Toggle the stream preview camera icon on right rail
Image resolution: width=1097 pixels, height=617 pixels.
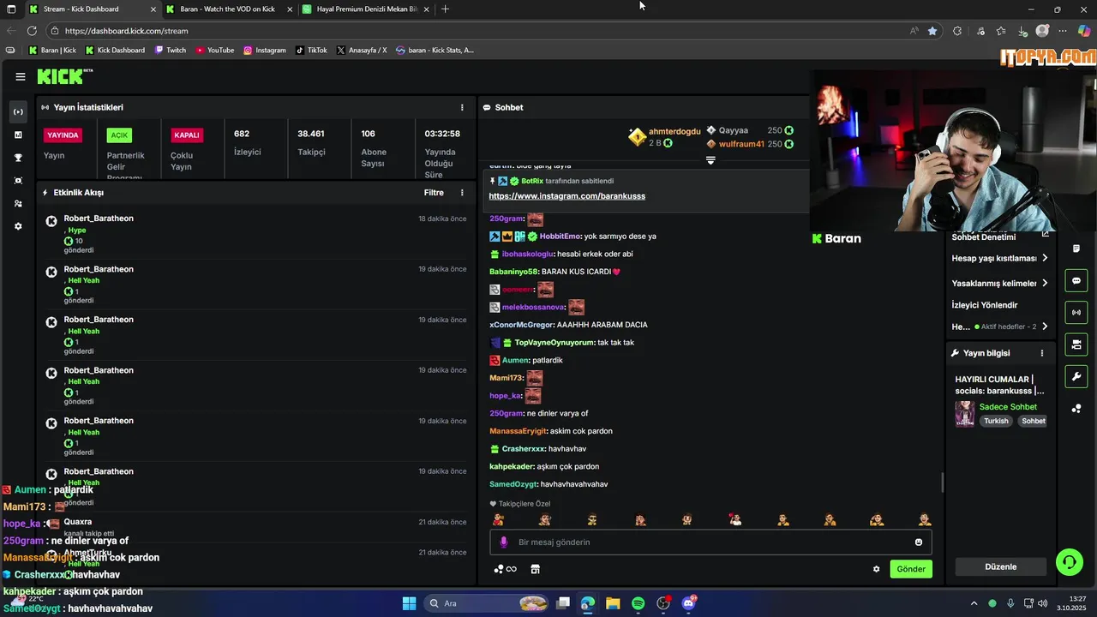[1076, 344]
